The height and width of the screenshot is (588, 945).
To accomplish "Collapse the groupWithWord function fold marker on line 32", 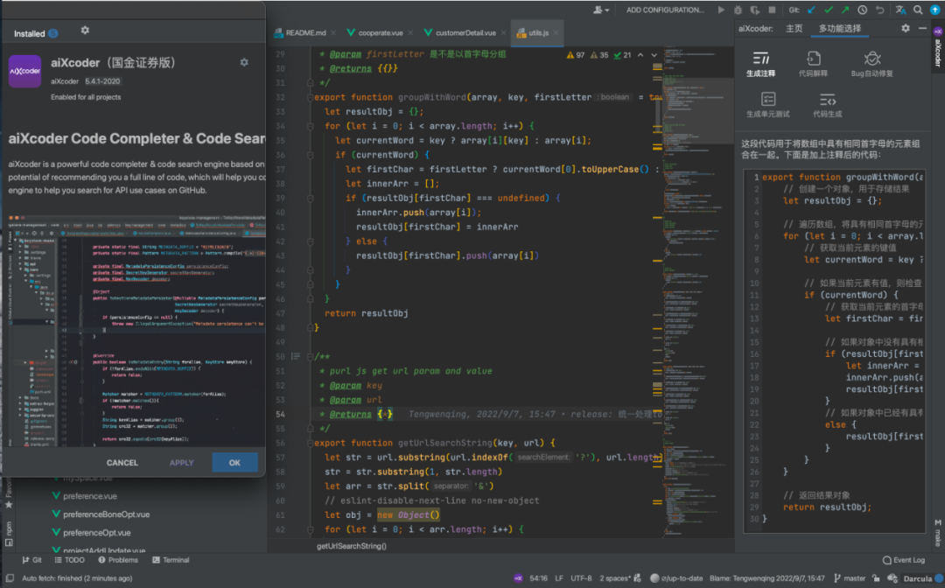I will [x=310, y=97].
